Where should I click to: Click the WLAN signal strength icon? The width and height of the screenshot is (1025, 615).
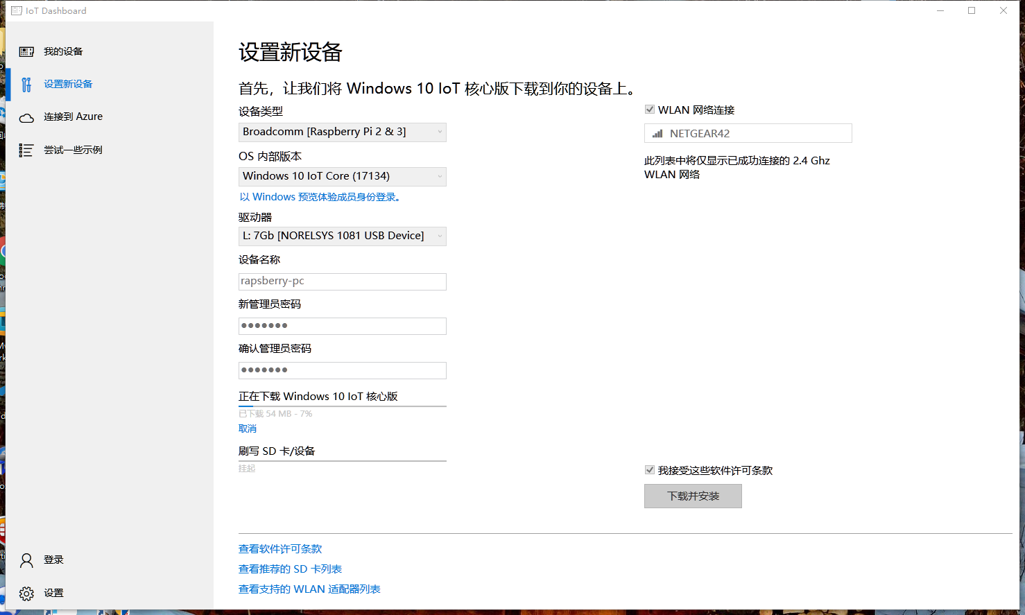[657, 134]
